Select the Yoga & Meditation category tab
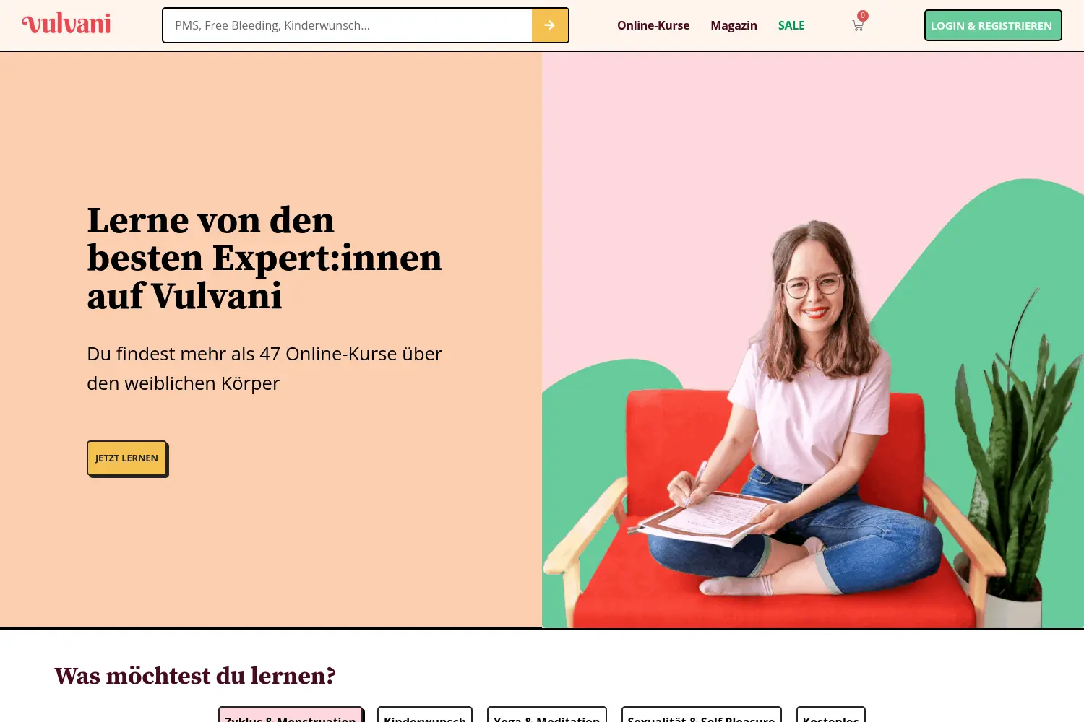 (547, 715)
